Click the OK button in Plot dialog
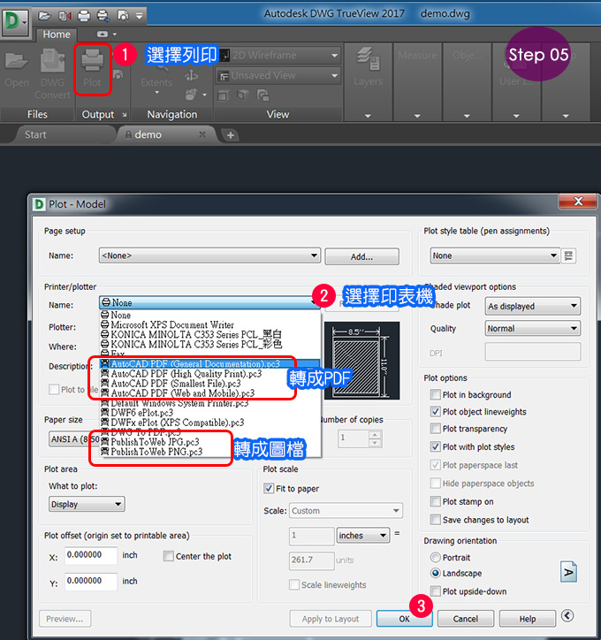This screenshot has height=640, width=601. [x=404, y=619]
